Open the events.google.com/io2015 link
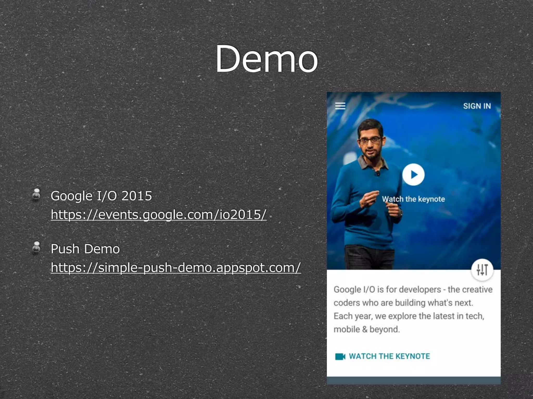Viewport: 533px width, 399px height. [159, 215]
